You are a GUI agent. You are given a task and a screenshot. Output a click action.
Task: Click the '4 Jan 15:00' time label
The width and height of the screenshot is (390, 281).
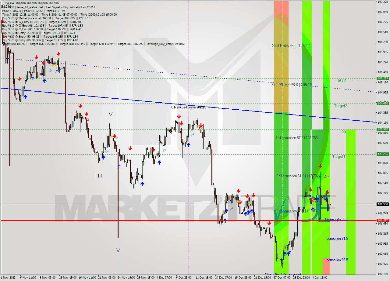pos(320,278)
